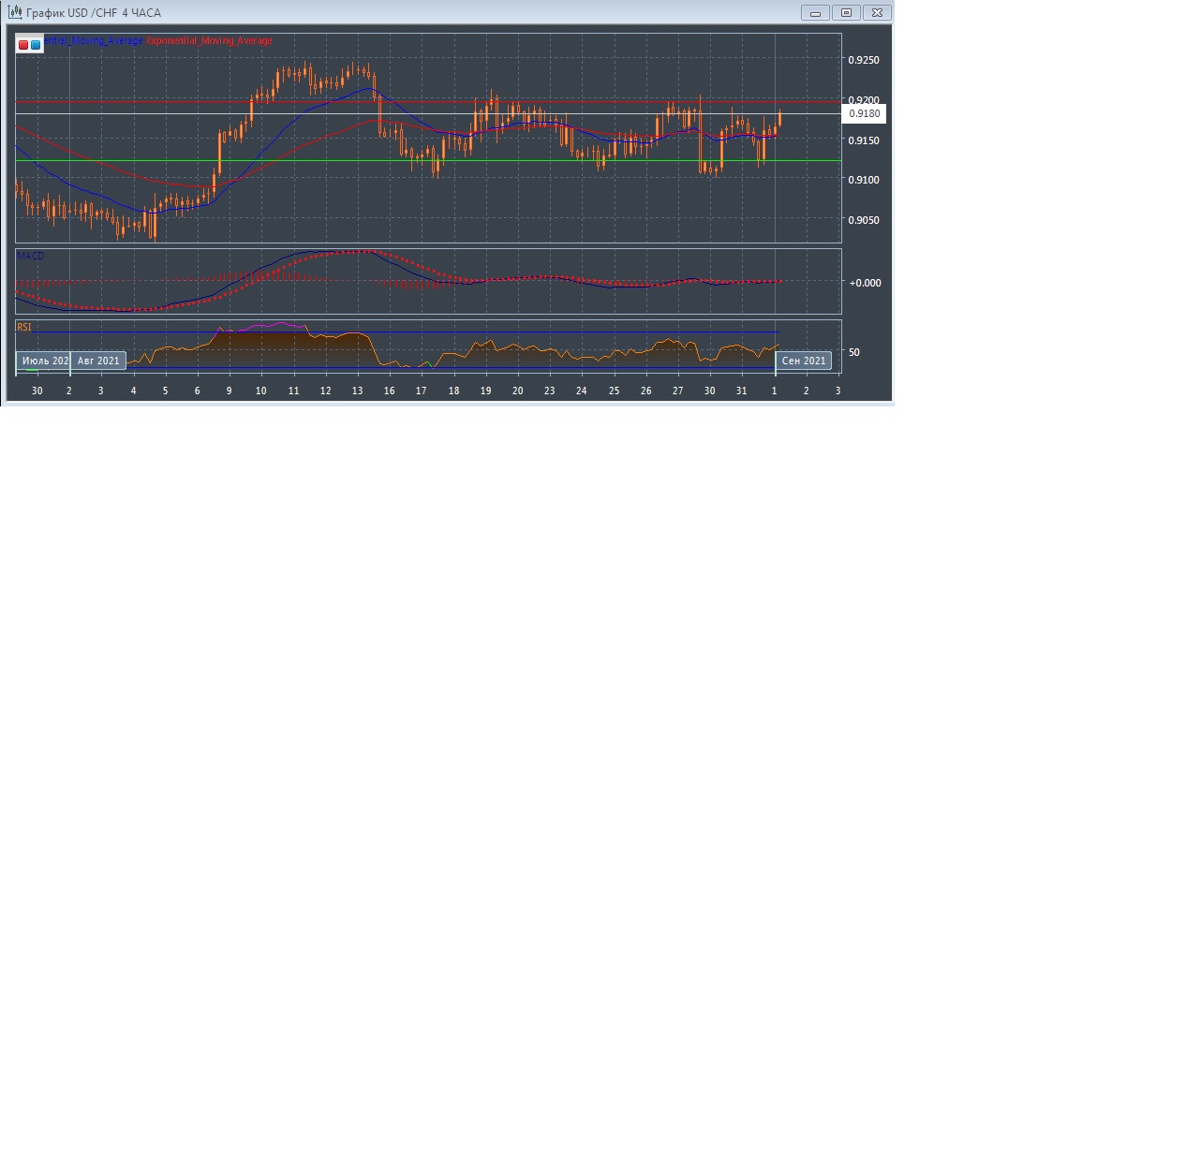
Task: Select the Июль 2021 month marker
Action: [44, 361]
